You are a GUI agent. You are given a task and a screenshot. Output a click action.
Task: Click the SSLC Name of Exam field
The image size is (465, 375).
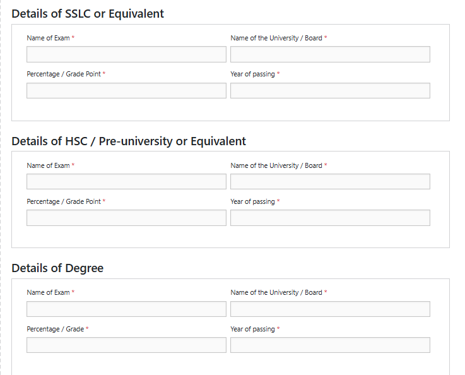(126, 54)
